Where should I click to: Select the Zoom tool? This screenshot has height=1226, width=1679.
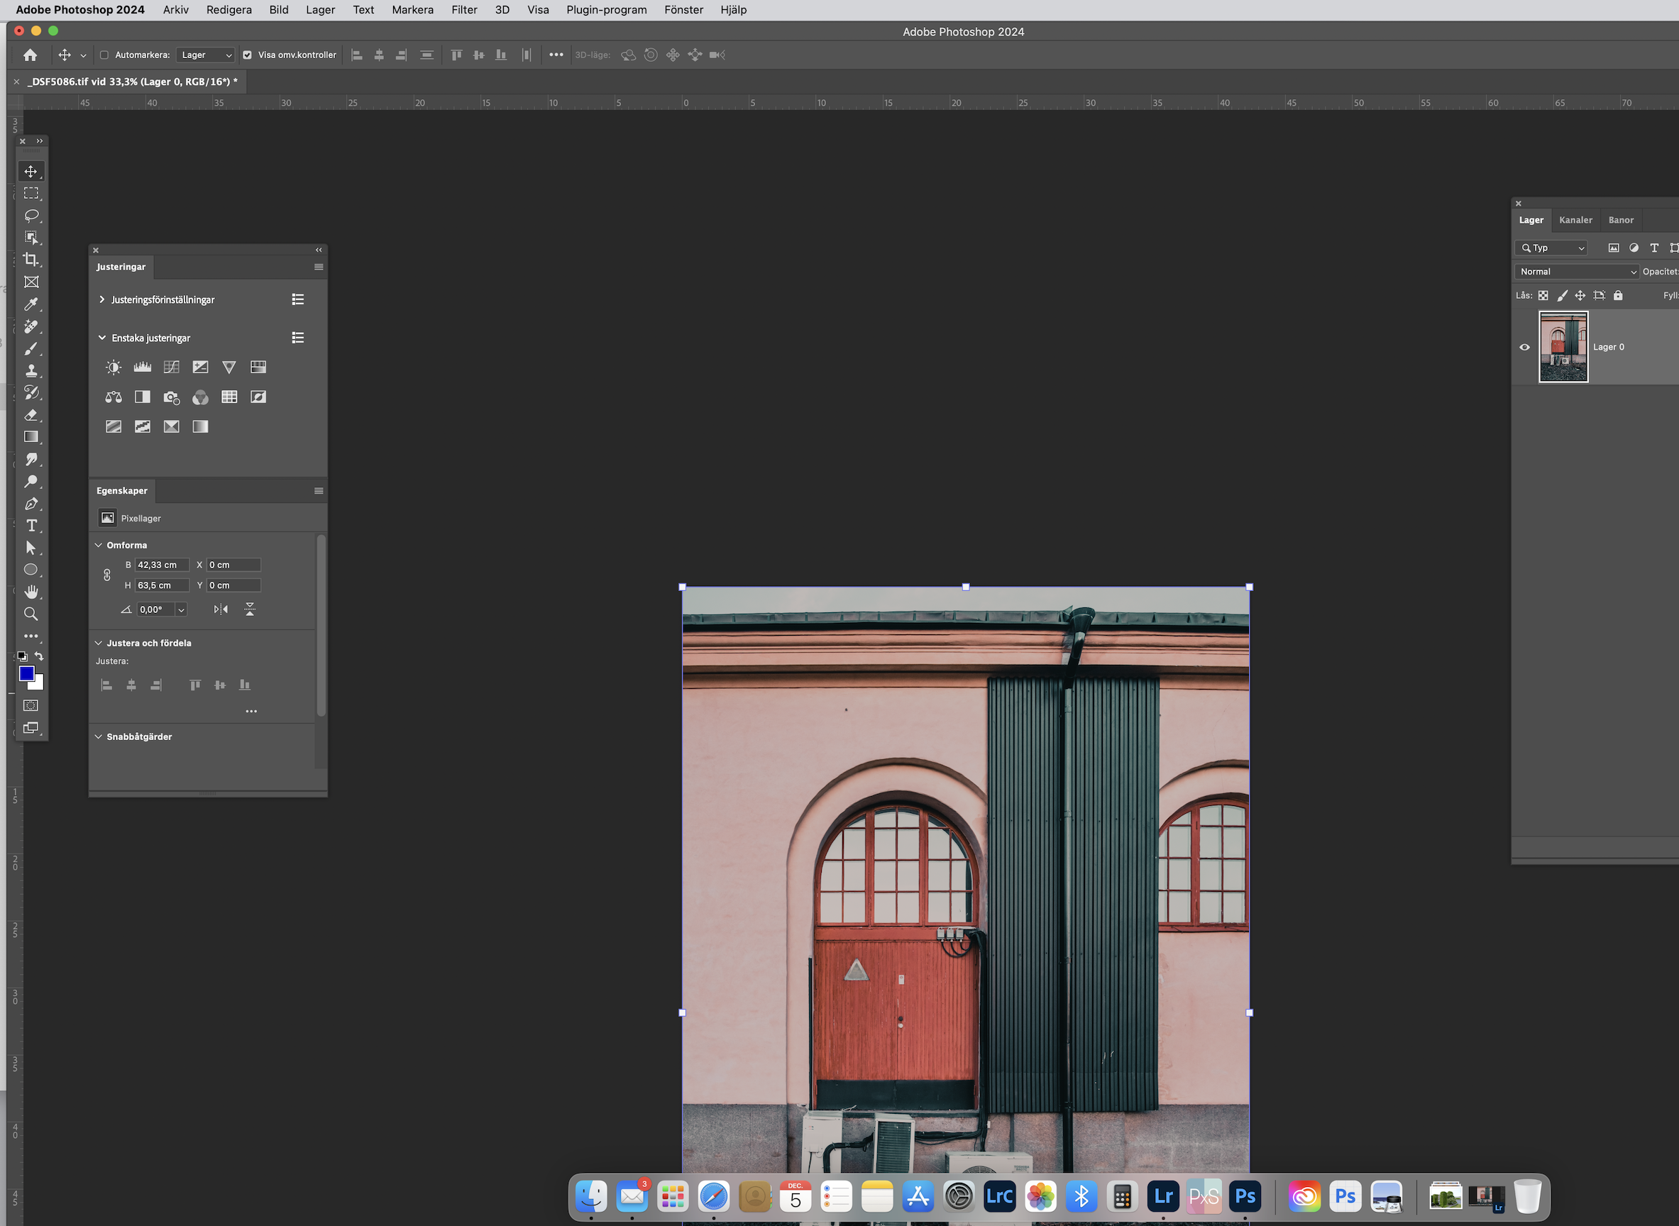[31, 614]
